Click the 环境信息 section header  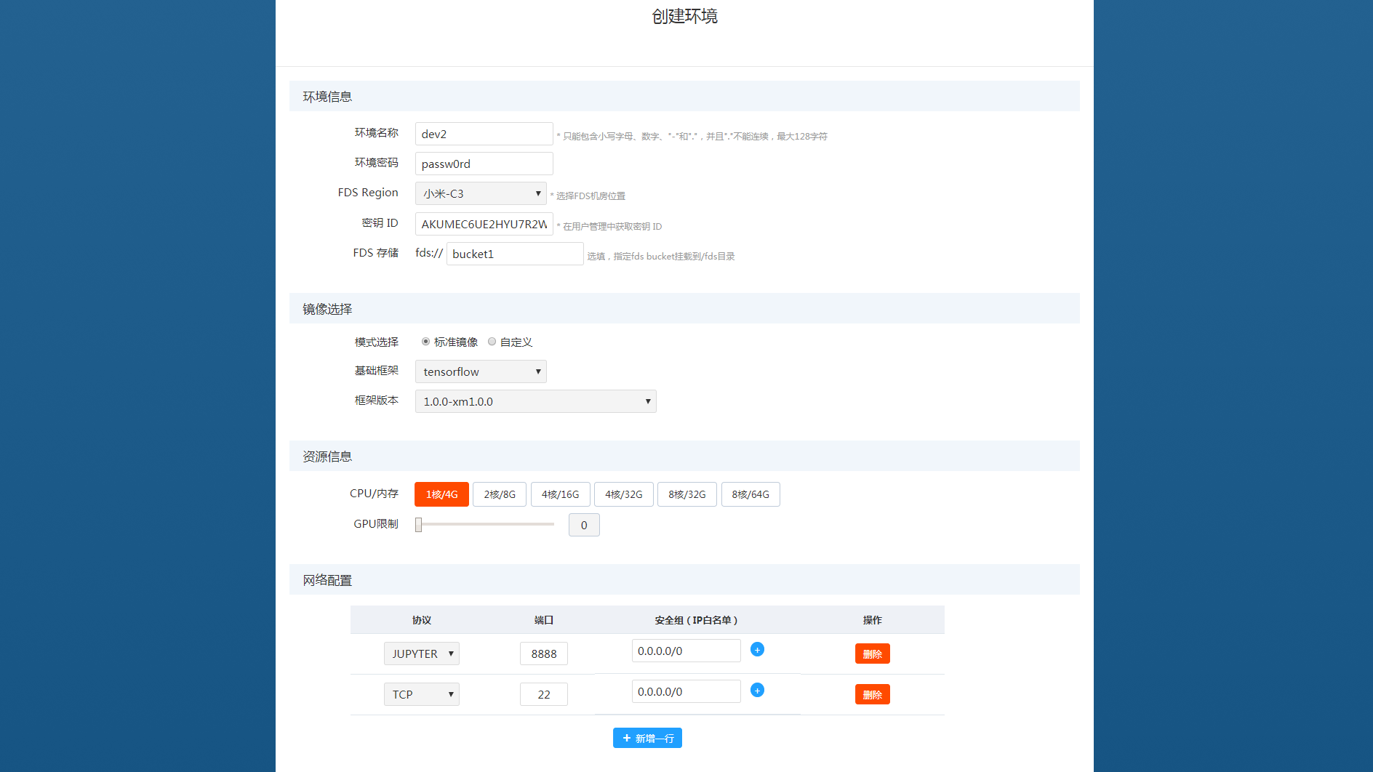coord(327,97)
